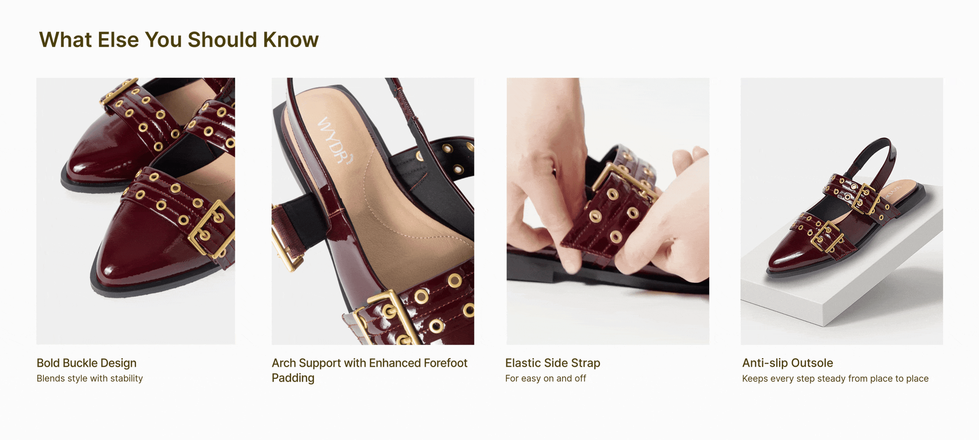This screenshot has height=440, width=979.
Task: Click 'For easy on and off' caption
Action: (545, 378)
